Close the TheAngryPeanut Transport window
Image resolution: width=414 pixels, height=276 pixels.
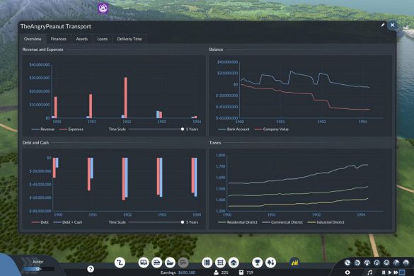392,25
